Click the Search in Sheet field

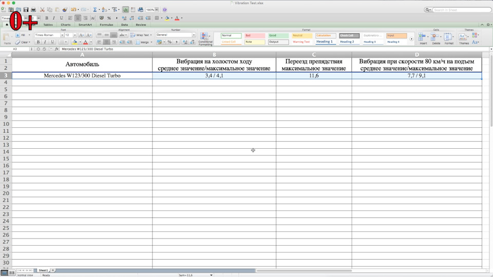pos(461,10)
